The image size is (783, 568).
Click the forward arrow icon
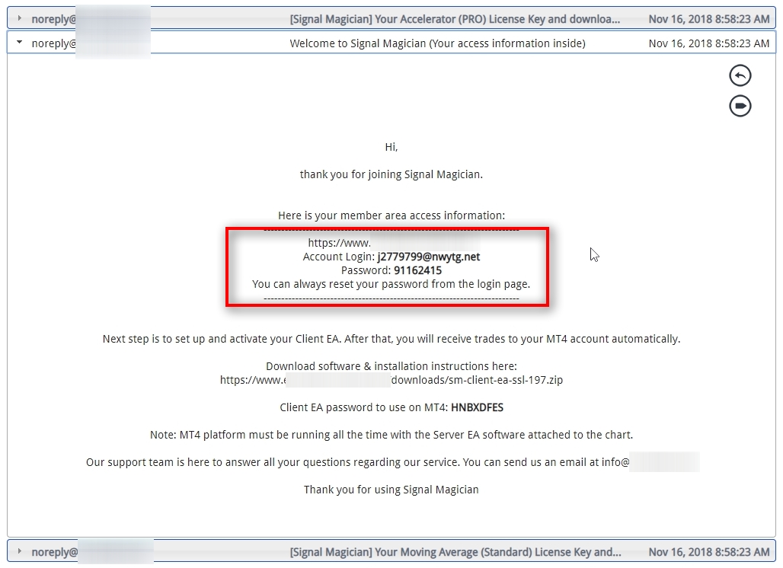point(739,106)
